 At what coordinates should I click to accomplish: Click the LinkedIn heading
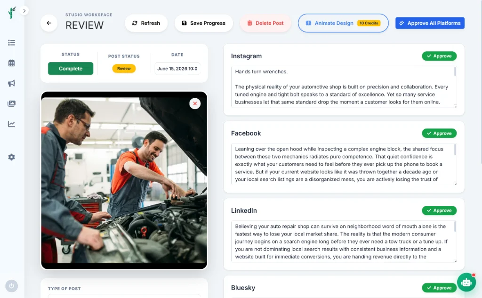pos(244,211)
